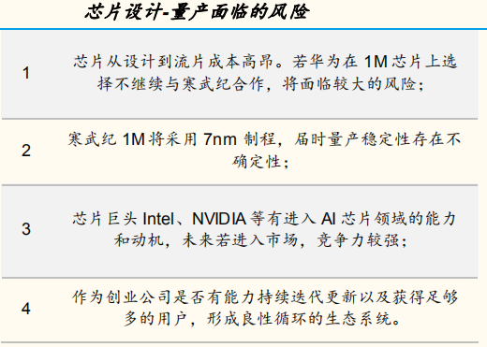487x347 pixels.
Task: Click the word Intel in row three
Action: click(x=158, y=219)
